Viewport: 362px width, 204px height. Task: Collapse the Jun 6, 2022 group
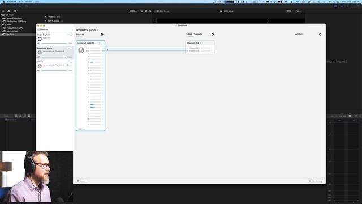tap(45, 20)
